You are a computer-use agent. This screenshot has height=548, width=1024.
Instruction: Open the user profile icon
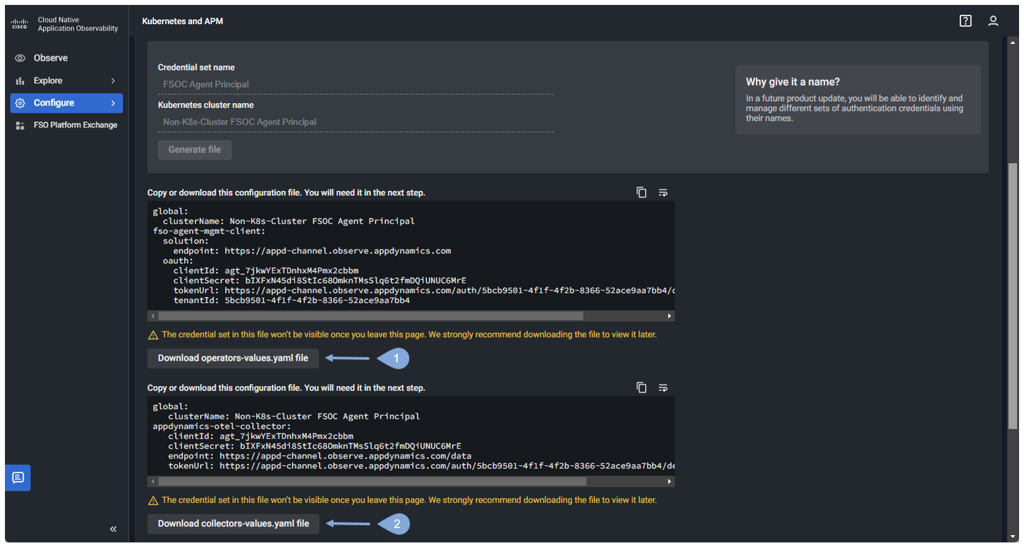point(993,21)
